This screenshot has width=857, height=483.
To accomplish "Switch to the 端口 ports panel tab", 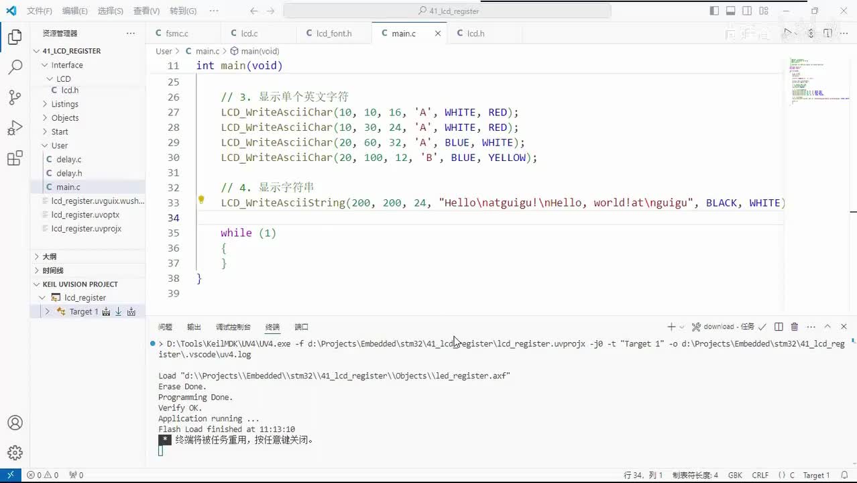I will tap(301, 327).
